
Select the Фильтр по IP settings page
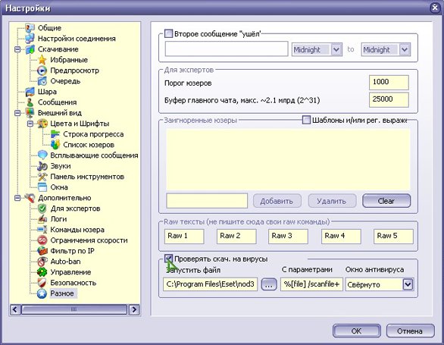[x=72, y=251]
